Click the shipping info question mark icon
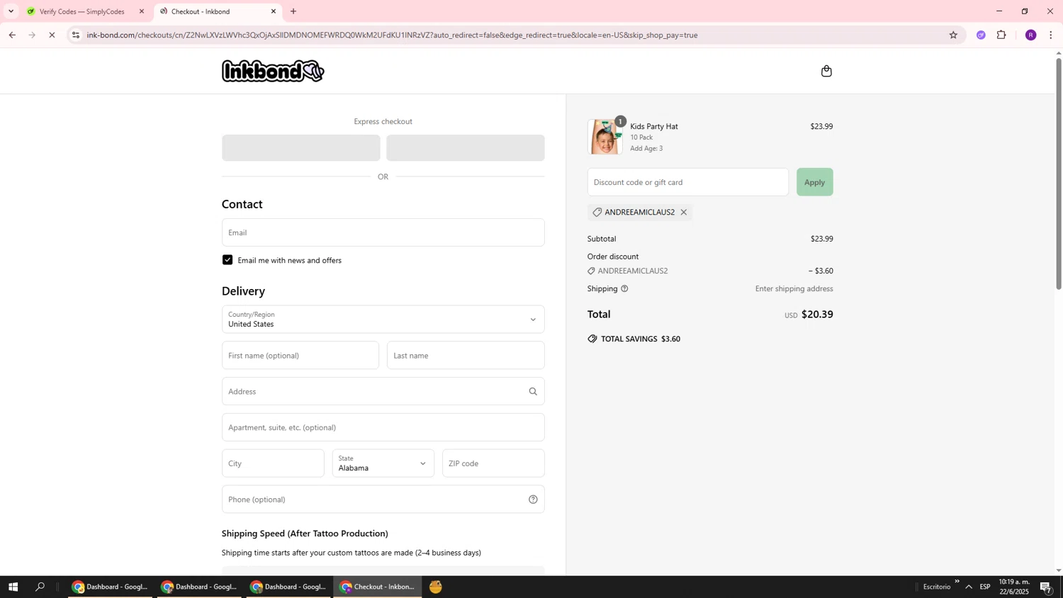This screenshot has height=598, width=1063. pyautogui.click(x=624, y=289)
